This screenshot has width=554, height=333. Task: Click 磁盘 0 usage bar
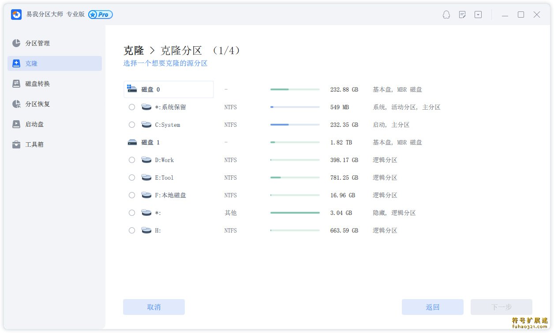(x=295, y=89)
